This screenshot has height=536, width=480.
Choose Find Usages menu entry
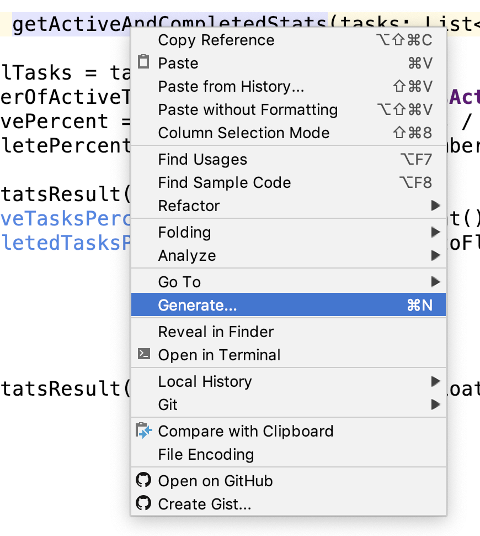pos(202,160)
